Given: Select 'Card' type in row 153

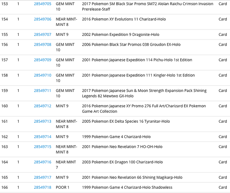Looking at the screenshot, I should (x=223, y=4).
